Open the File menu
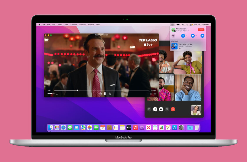Image resolution: width=247 pixels, height=162 pixels. click(49, 25)
